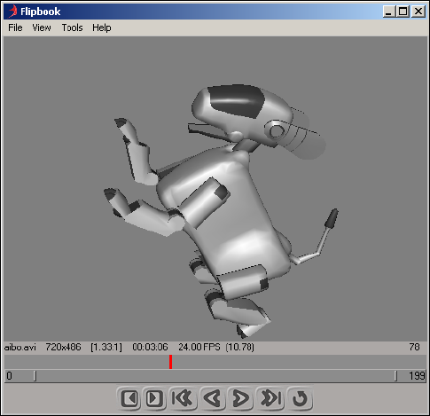Maximize the Flipbook window
The image size is (430, 416).
click(403, 12)
